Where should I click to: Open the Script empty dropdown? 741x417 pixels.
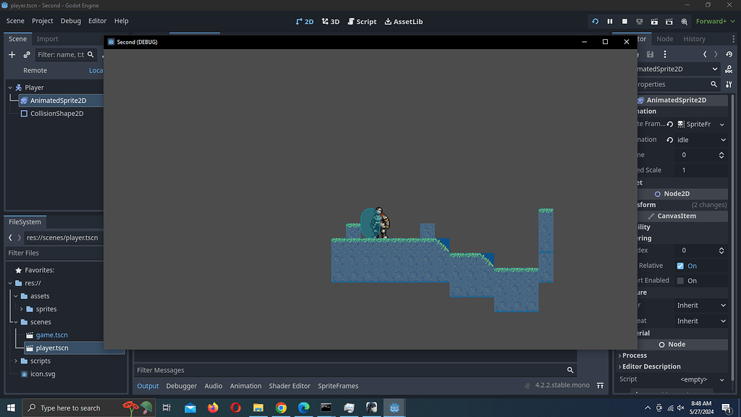tap(701, 379)
